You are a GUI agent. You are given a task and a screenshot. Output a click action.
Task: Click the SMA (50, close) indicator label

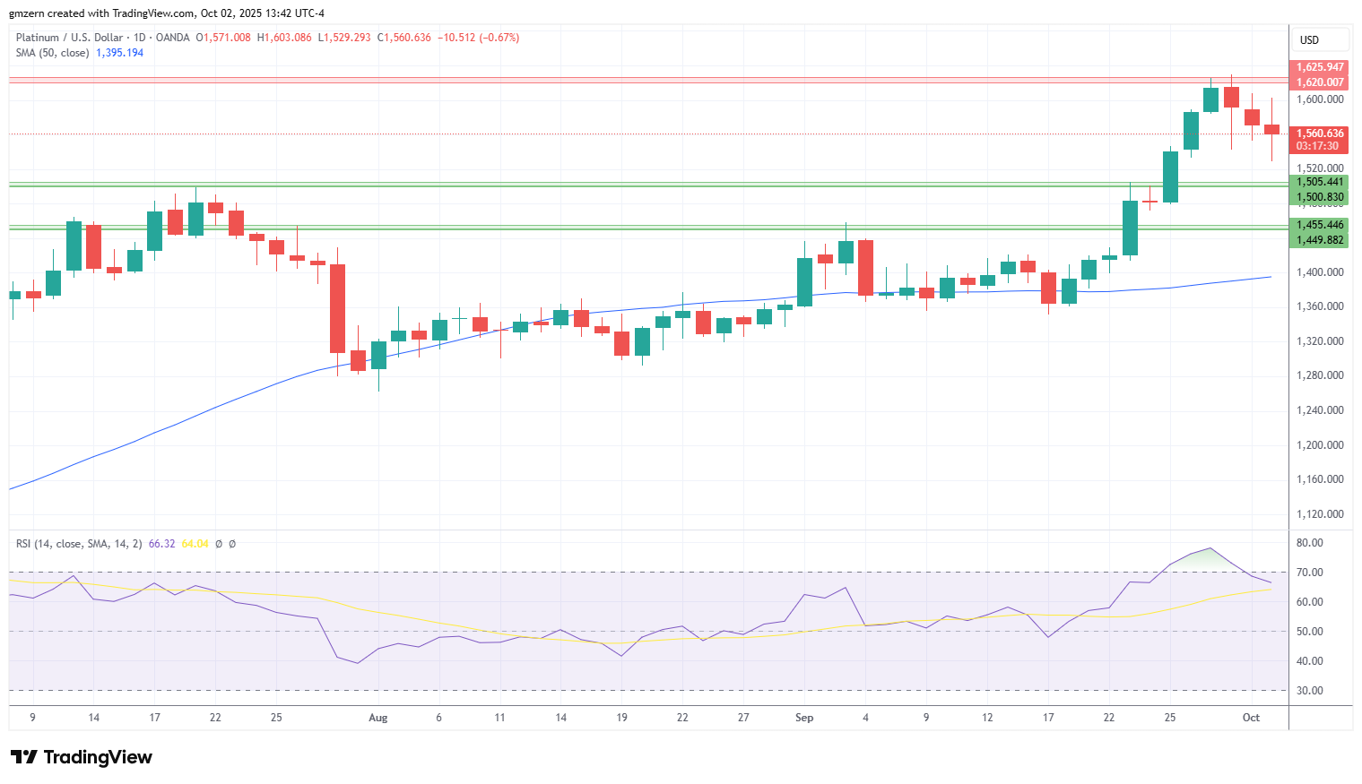pos(53,53)
